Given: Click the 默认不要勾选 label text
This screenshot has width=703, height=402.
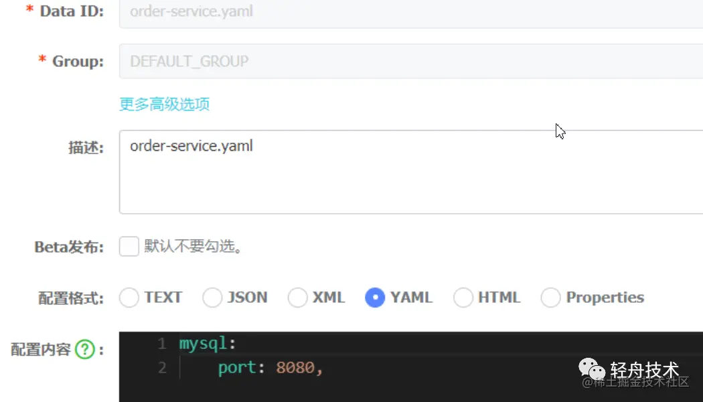Looking at the screenshot, I should pyautogui.click(x=193, y=247).
